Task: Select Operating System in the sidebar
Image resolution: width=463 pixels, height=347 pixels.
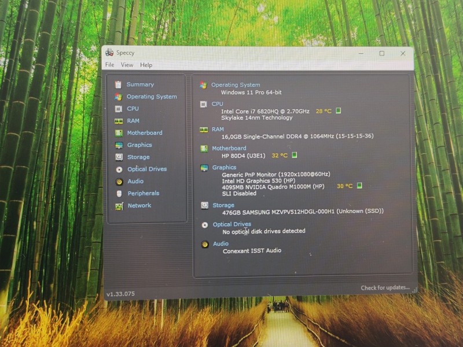Action: pos(152,97)
